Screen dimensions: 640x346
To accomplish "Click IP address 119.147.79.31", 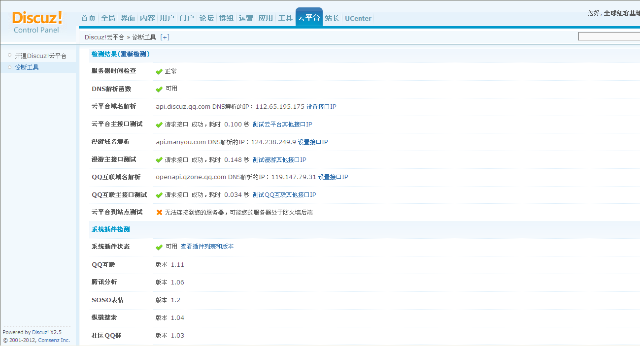I will (294, 177).
